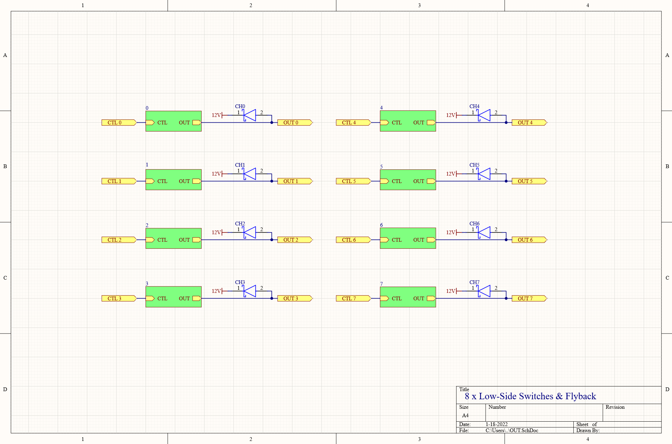This screenshot has height=444, width=672.
Task: Select the CTL 0 input port
Action: (x=118, y=123)
